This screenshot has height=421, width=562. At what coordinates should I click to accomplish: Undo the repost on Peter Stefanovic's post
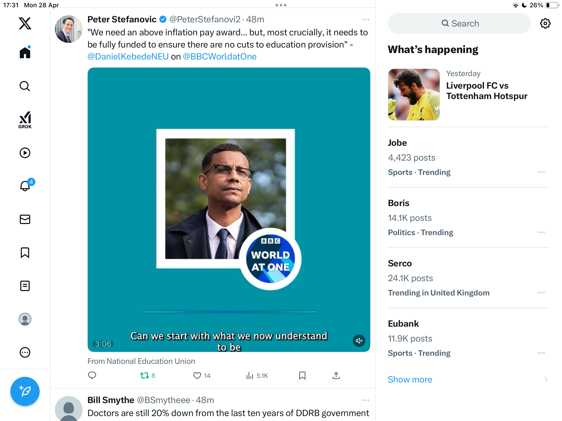(147, 376)
